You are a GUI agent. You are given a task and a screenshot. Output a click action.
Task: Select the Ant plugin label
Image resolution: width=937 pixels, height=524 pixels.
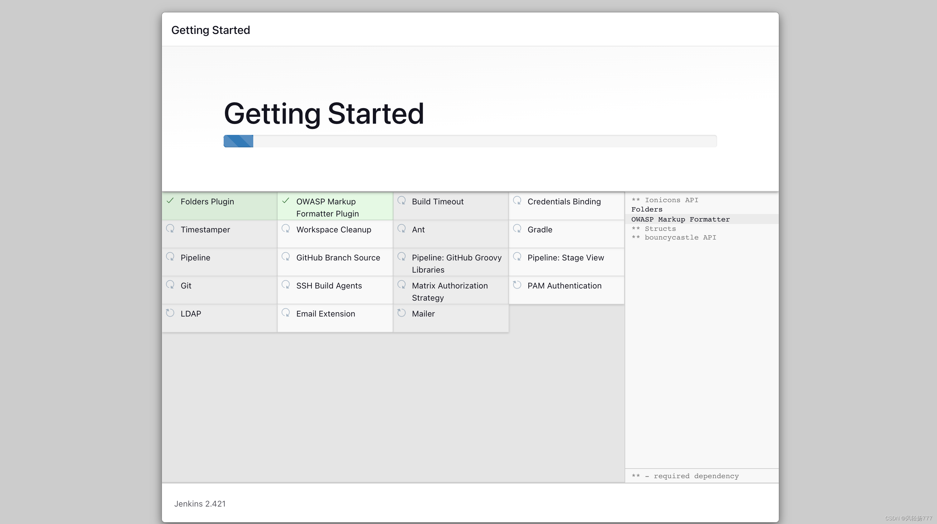418,230
